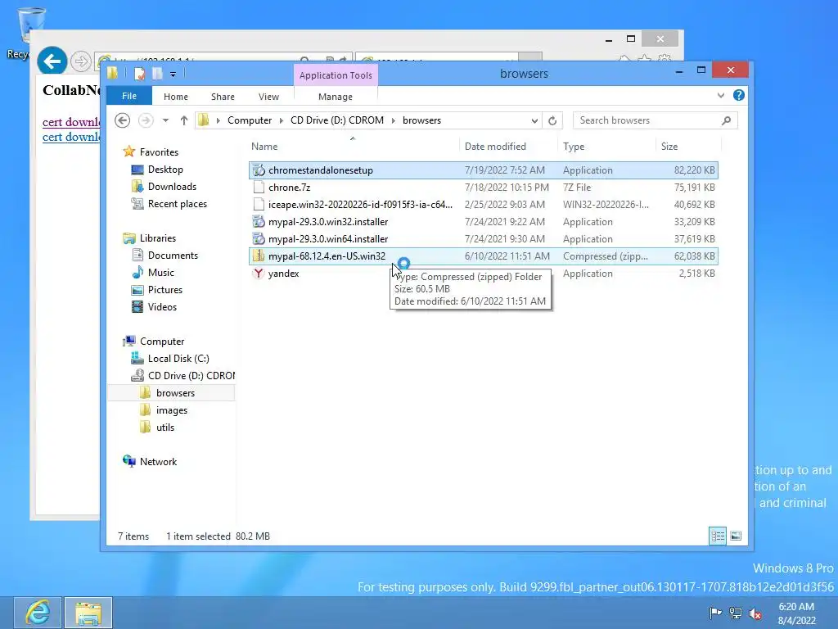The width and height of the screenshot is (838, 629).
Task: Click the second cert download link in IE
Action: point(71,137)
